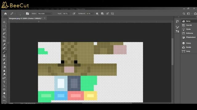Select the History Brush tool
The width and height of the screenshot is (197, 110).
coord(4,59)
